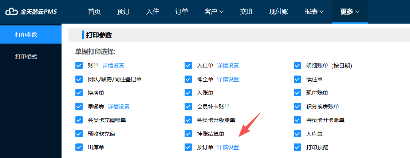This screenshot has width=410, height=158.
Task: Toggle the 挂账结算单 checkbox
Action: 188,134
